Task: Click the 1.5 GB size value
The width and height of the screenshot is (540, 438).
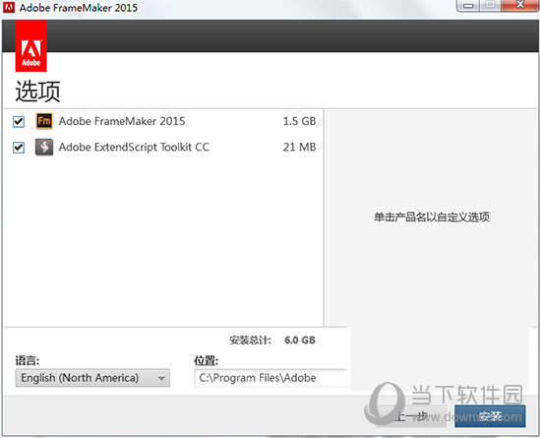Action: tap(299, 121)
